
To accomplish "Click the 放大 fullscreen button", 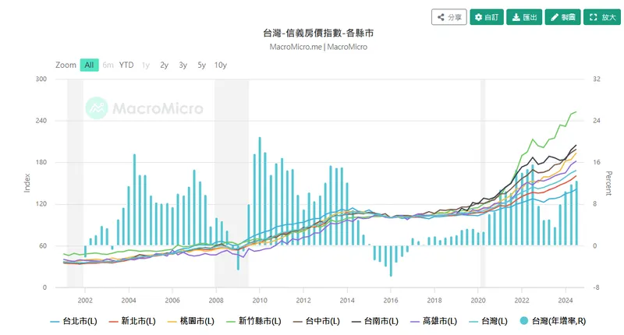I will click(601, 16).
